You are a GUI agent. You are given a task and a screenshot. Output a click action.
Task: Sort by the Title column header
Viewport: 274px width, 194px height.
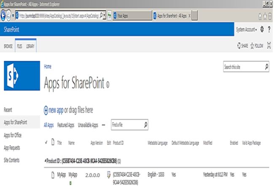59,143
